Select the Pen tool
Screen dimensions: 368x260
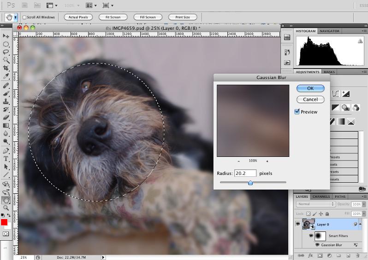click(x=6, y=150)
